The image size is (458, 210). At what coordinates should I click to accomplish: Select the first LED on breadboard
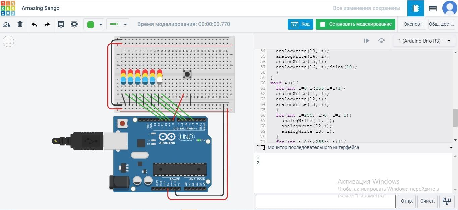click(123, 77)
